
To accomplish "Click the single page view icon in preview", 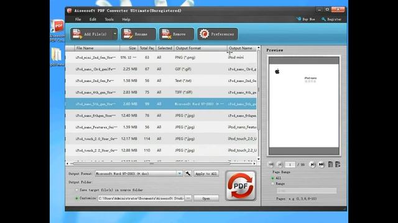I will [x=330, y=164].
